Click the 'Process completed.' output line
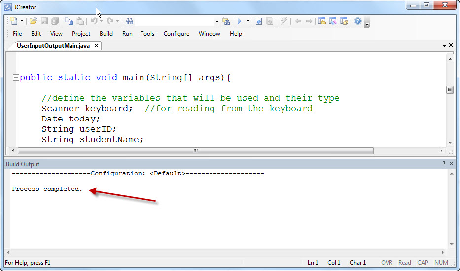460x271 pixels. (x=47, y=189)
